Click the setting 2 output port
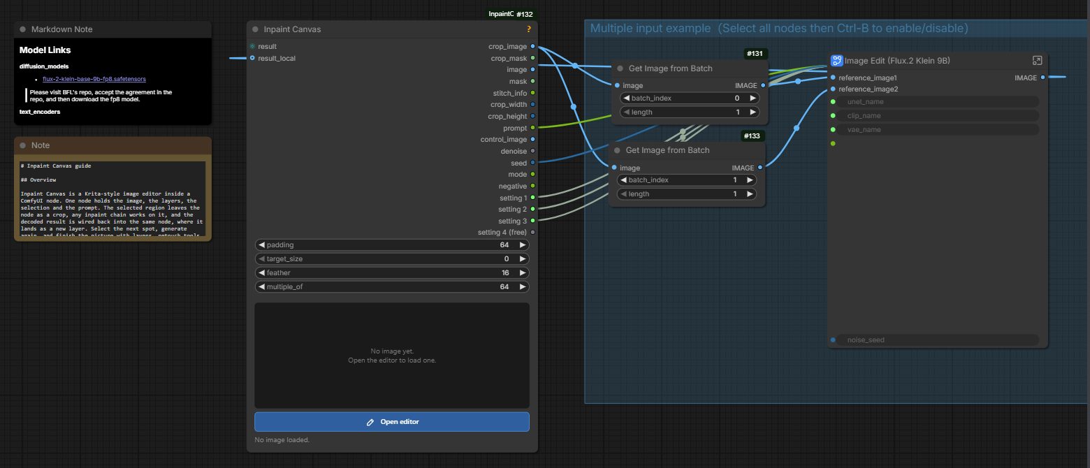Image resolution: width=1090 pixels, height=468 pixels. pyautogui.click(x=533, y=209)
